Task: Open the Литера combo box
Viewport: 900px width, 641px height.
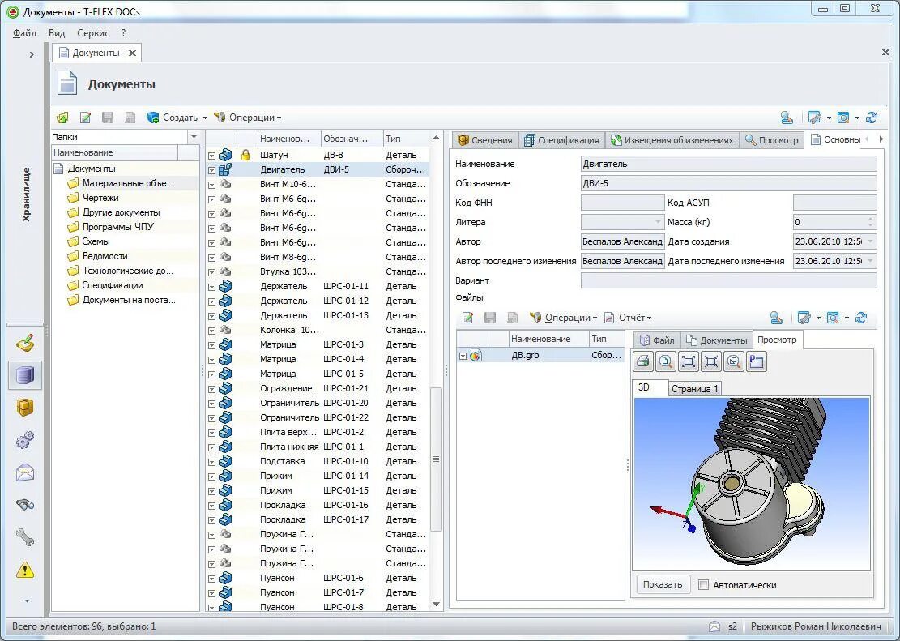Action: click(x=623, y=222)
